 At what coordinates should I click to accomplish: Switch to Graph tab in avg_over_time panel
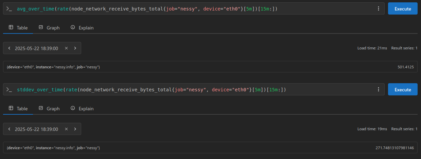49,28
